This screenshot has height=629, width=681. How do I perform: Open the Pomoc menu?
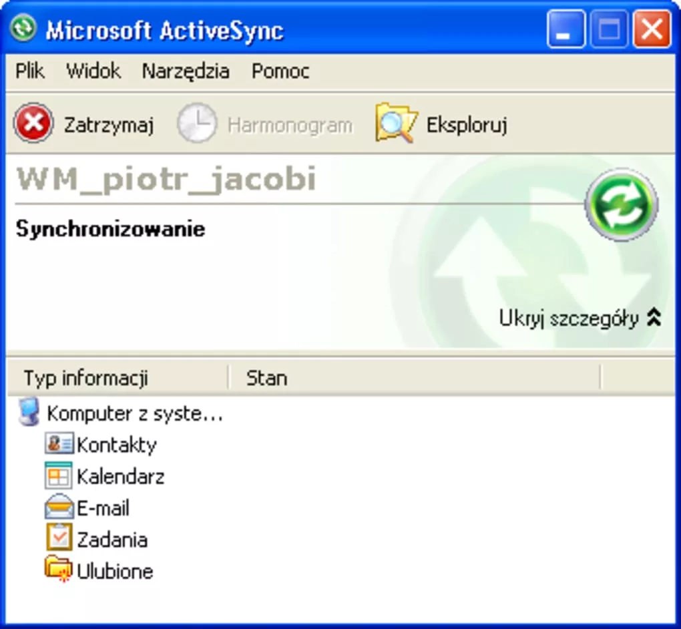[280, 71]
